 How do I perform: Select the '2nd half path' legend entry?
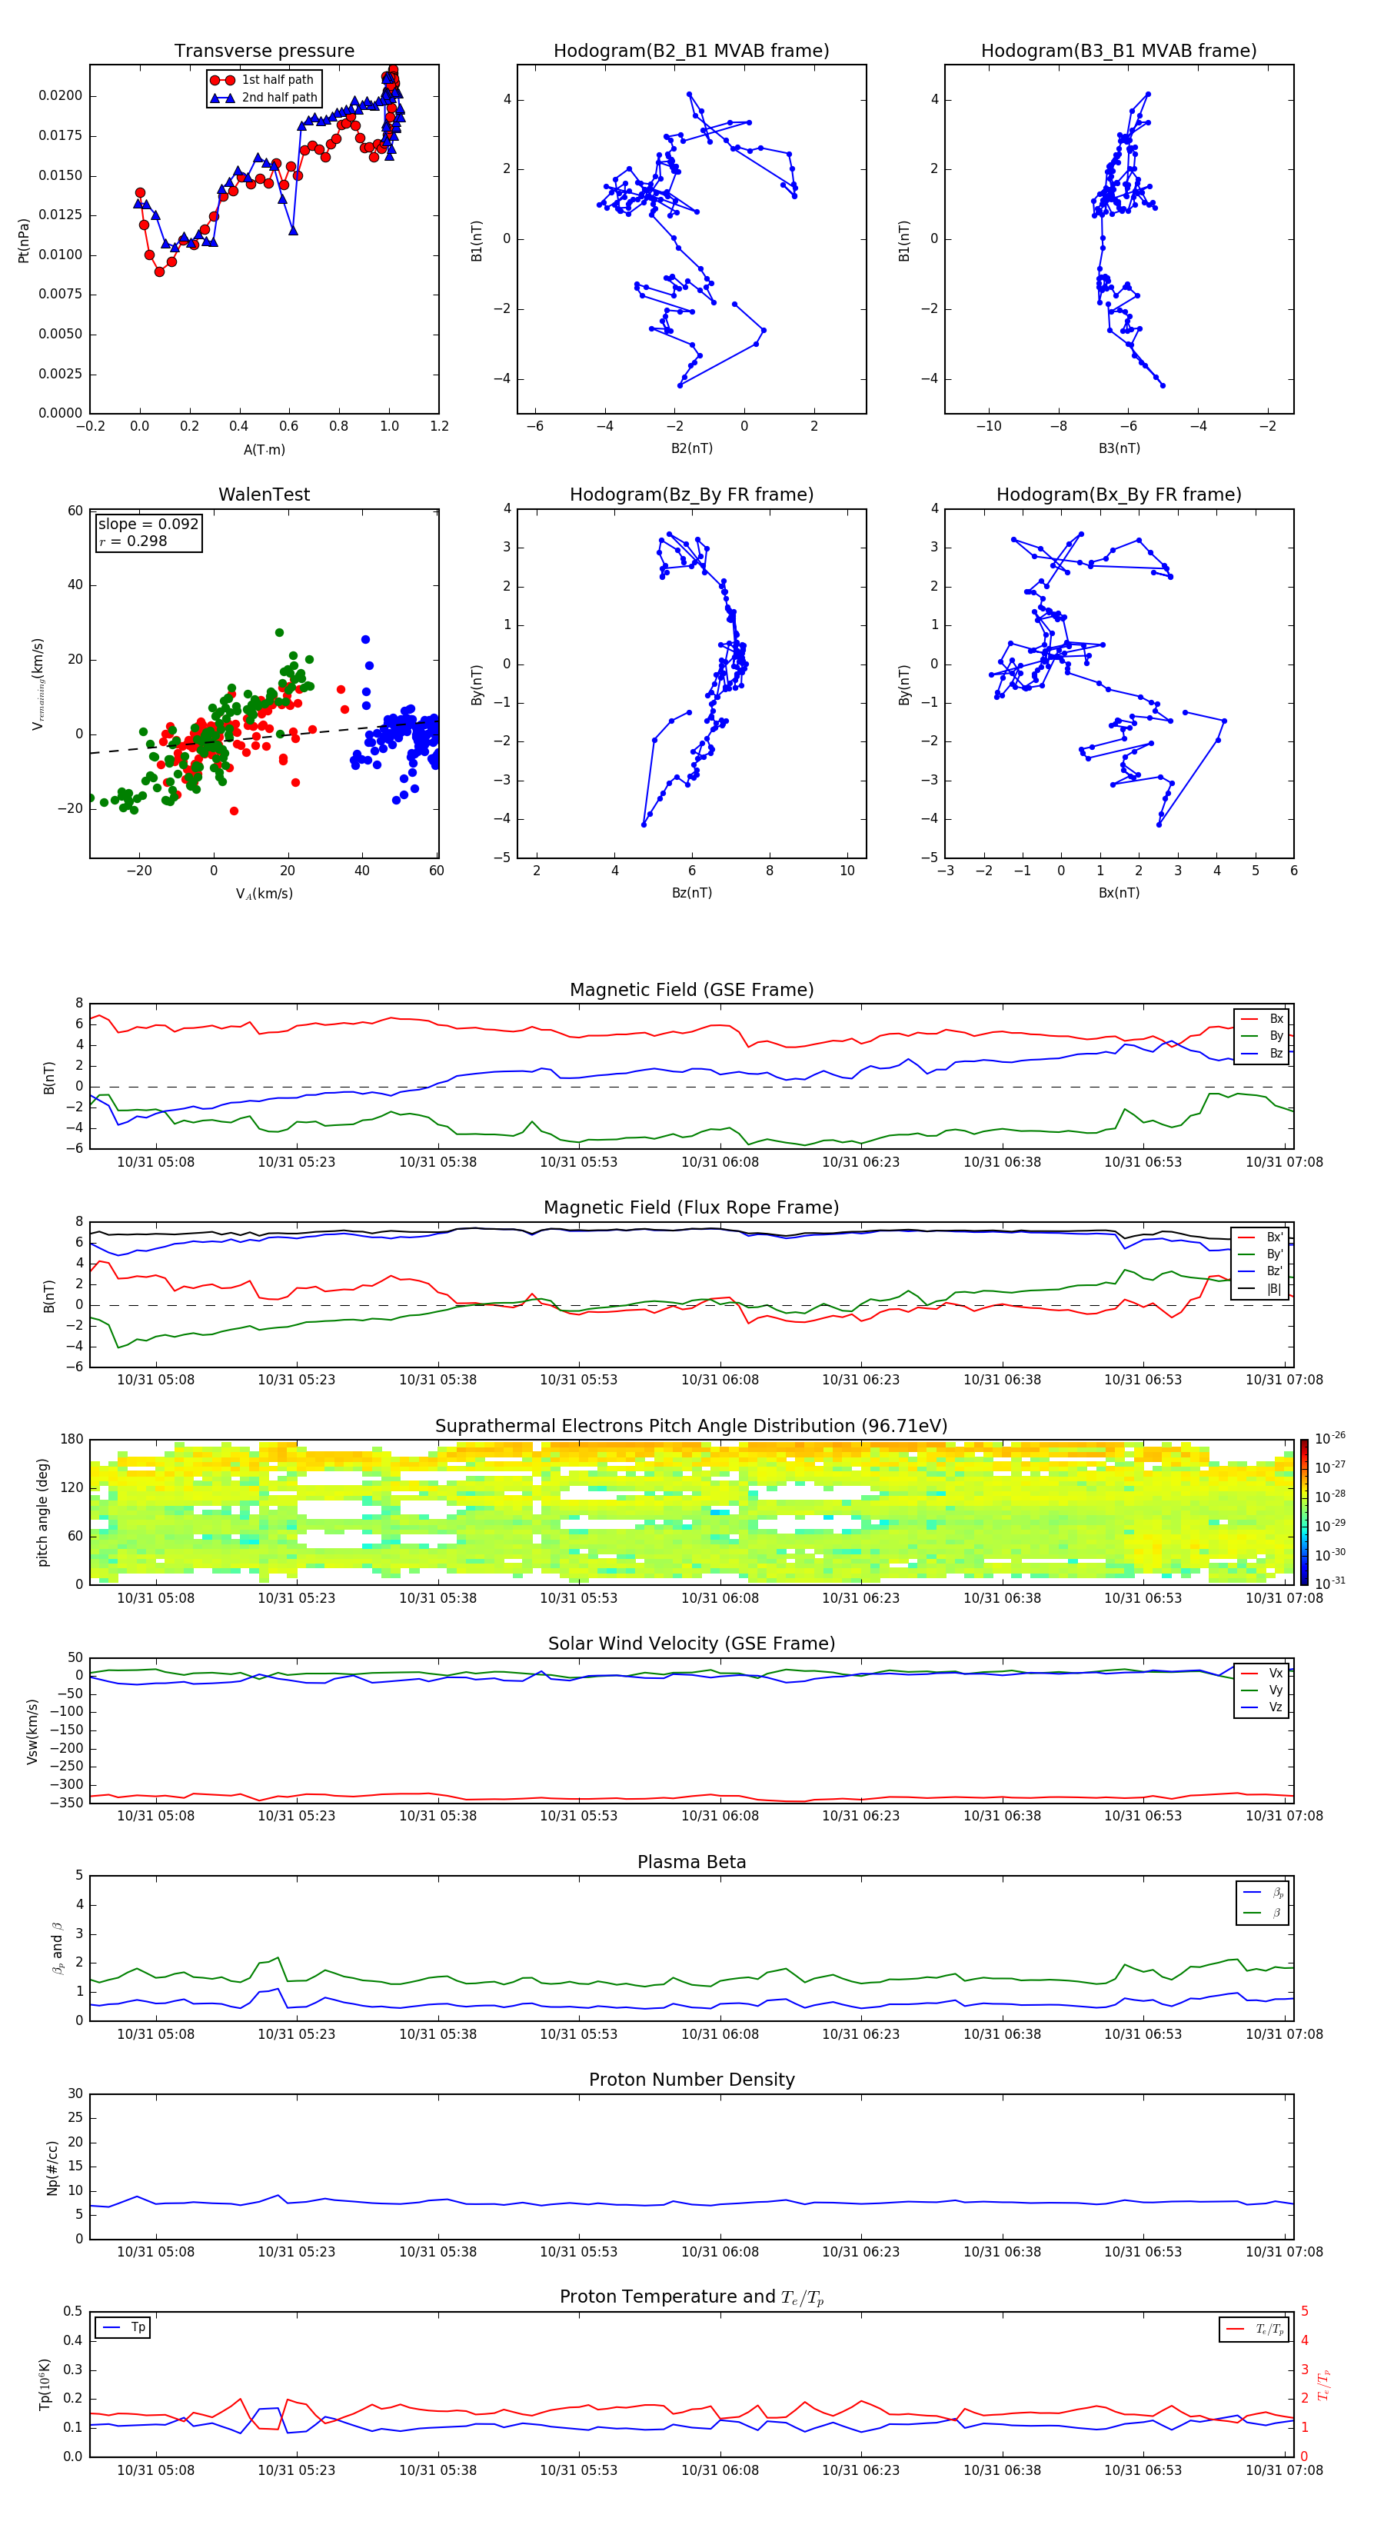coord(264,98)
